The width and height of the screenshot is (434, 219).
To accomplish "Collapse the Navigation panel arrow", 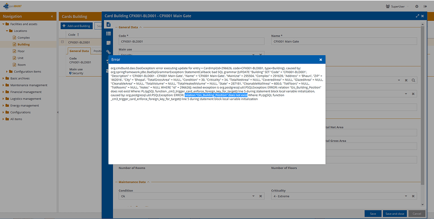I will pyautogui.click(x=52, y=17).
